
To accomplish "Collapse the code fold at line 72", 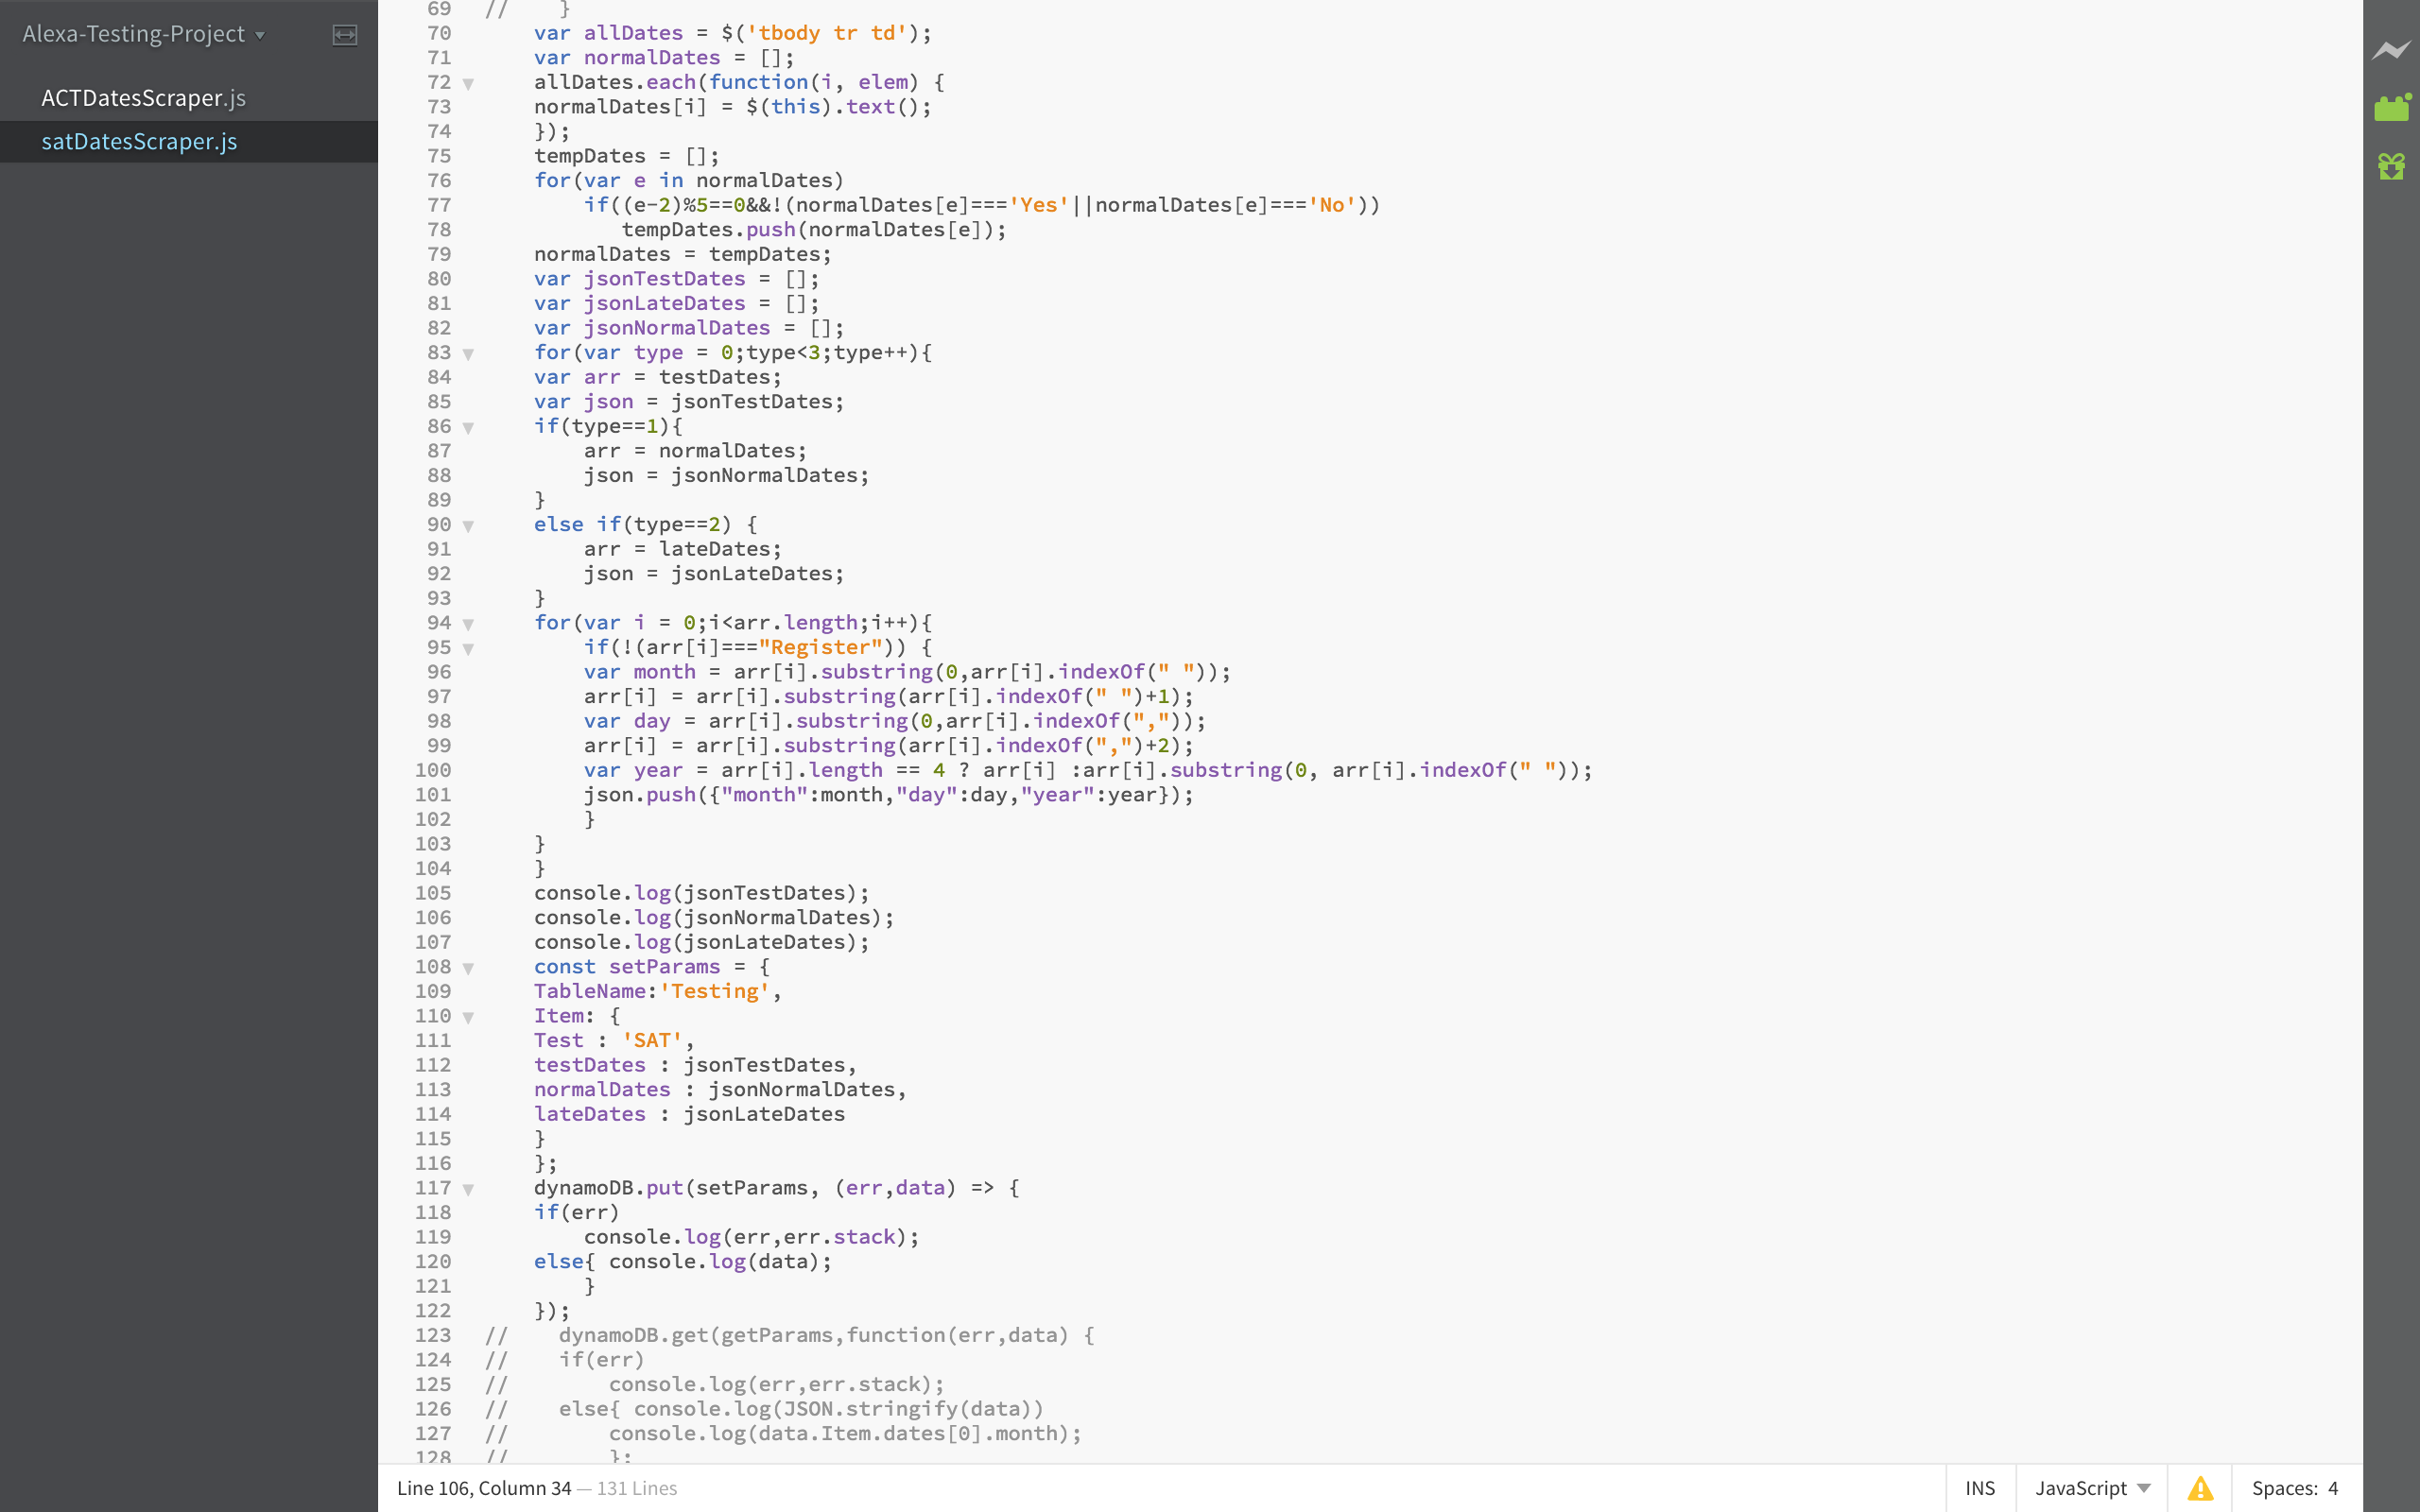I will [468, 84].
